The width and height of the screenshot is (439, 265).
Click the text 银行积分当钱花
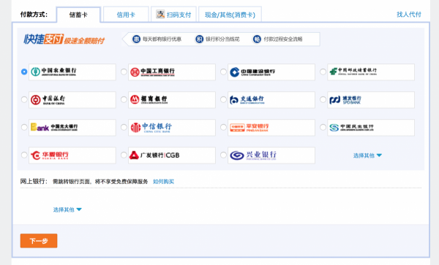click(222, 39)
